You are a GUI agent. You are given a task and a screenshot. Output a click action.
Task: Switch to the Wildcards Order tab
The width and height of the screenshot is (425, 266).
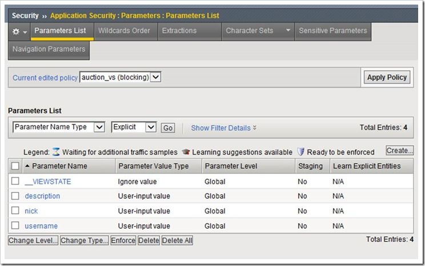125,31
